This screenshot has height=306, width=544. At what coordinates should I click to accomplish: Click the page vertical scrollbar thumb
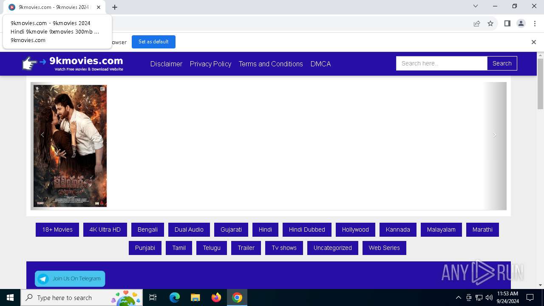pos(541,84)
